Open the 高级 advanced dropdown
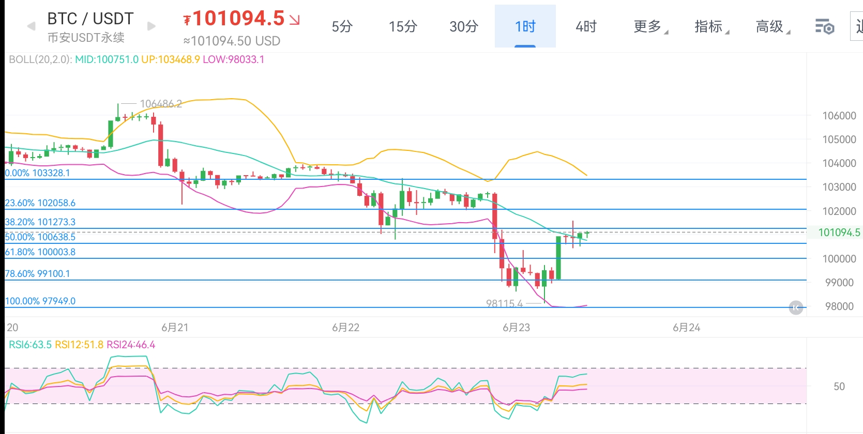Screen dimensions: 863x434 click(x=772, y=26)
